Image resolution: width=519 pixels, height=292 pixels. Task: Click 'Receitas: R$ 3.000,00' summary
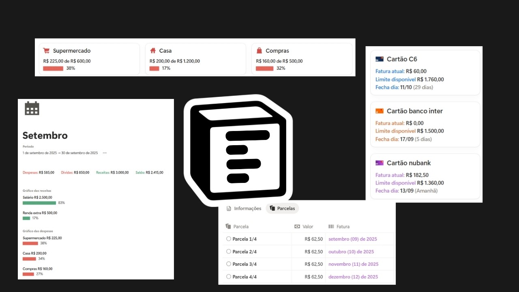112,172
